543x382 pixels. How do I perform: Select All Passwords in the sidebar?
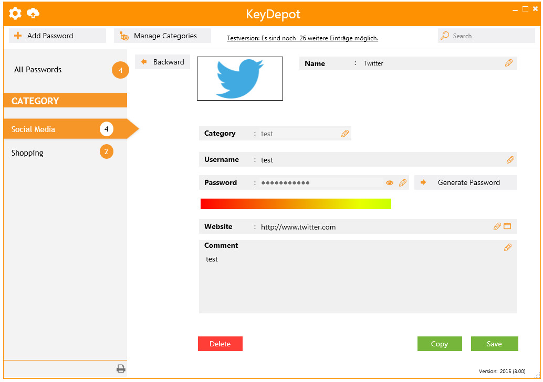(38, 70)
